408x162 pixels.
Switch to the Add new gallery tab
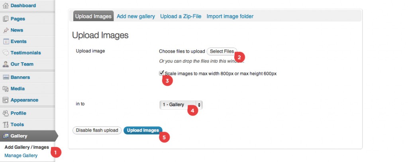click(136, 16)
